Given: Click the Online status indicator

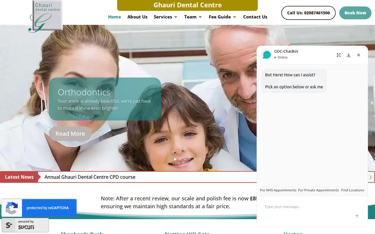Looking at the screenshot, I should (x=281, y=58).
